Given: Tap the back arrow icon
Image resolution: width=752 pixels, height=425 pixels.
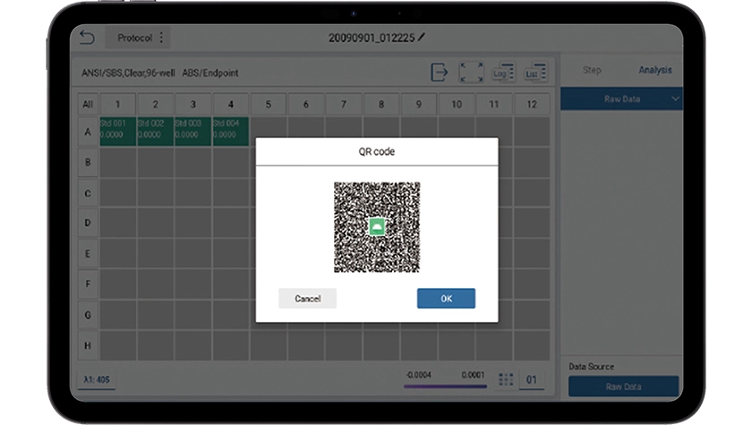Looking at the screenshot, I should [x=87, y=38].
